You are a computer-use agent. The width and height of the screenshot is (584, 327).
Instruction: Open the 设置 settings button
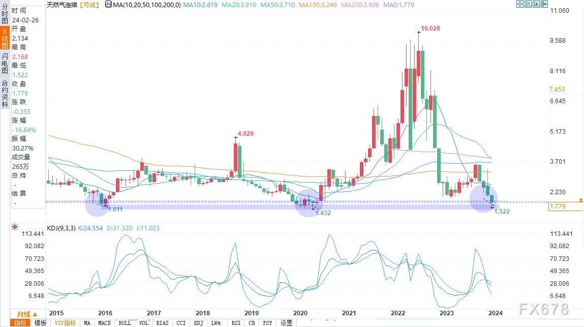click(x=287, y=323)
